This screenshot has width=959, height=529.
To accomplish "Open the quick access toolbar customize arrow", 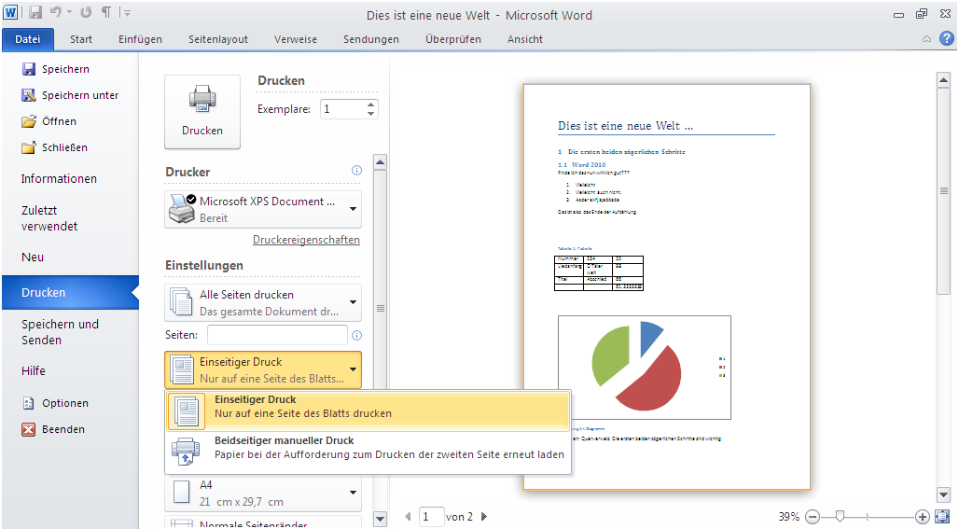I will pos(126,12).
